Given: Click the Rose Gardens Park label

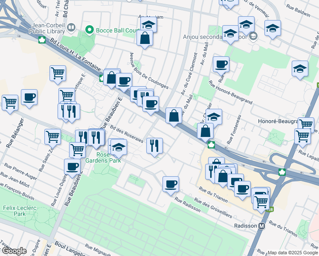Looking at the screenshot, I should (103, 157).
